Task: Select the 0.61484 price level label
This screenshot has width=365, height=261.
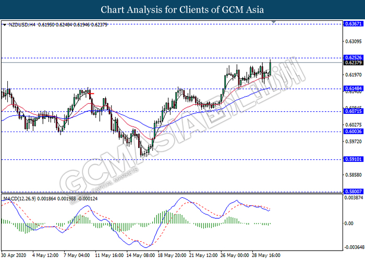Action: click(353, 89)
